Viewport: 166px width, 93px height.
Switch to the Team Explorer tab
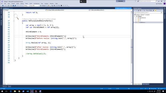[x=146, y=84]
